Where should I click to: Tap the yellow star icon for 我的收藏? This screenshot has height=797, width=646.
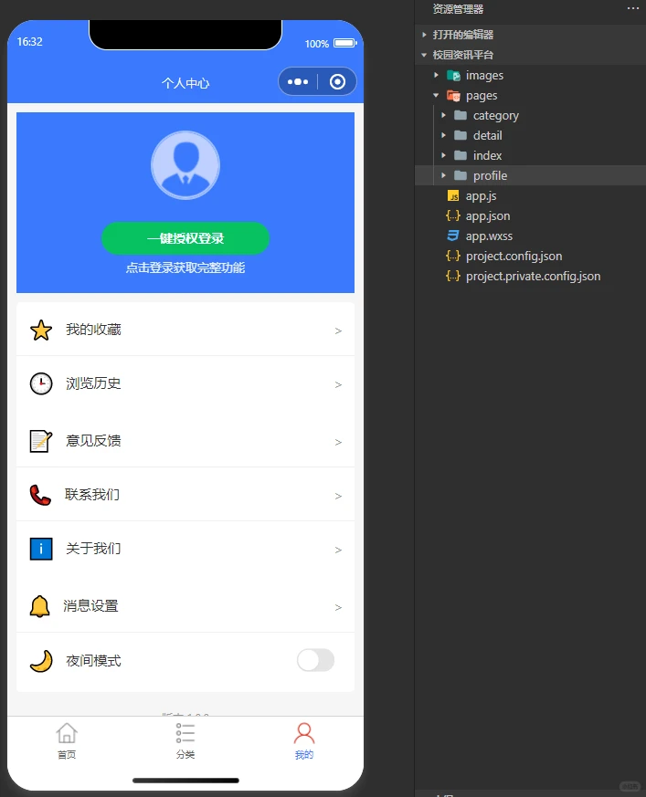click(41, 330)
